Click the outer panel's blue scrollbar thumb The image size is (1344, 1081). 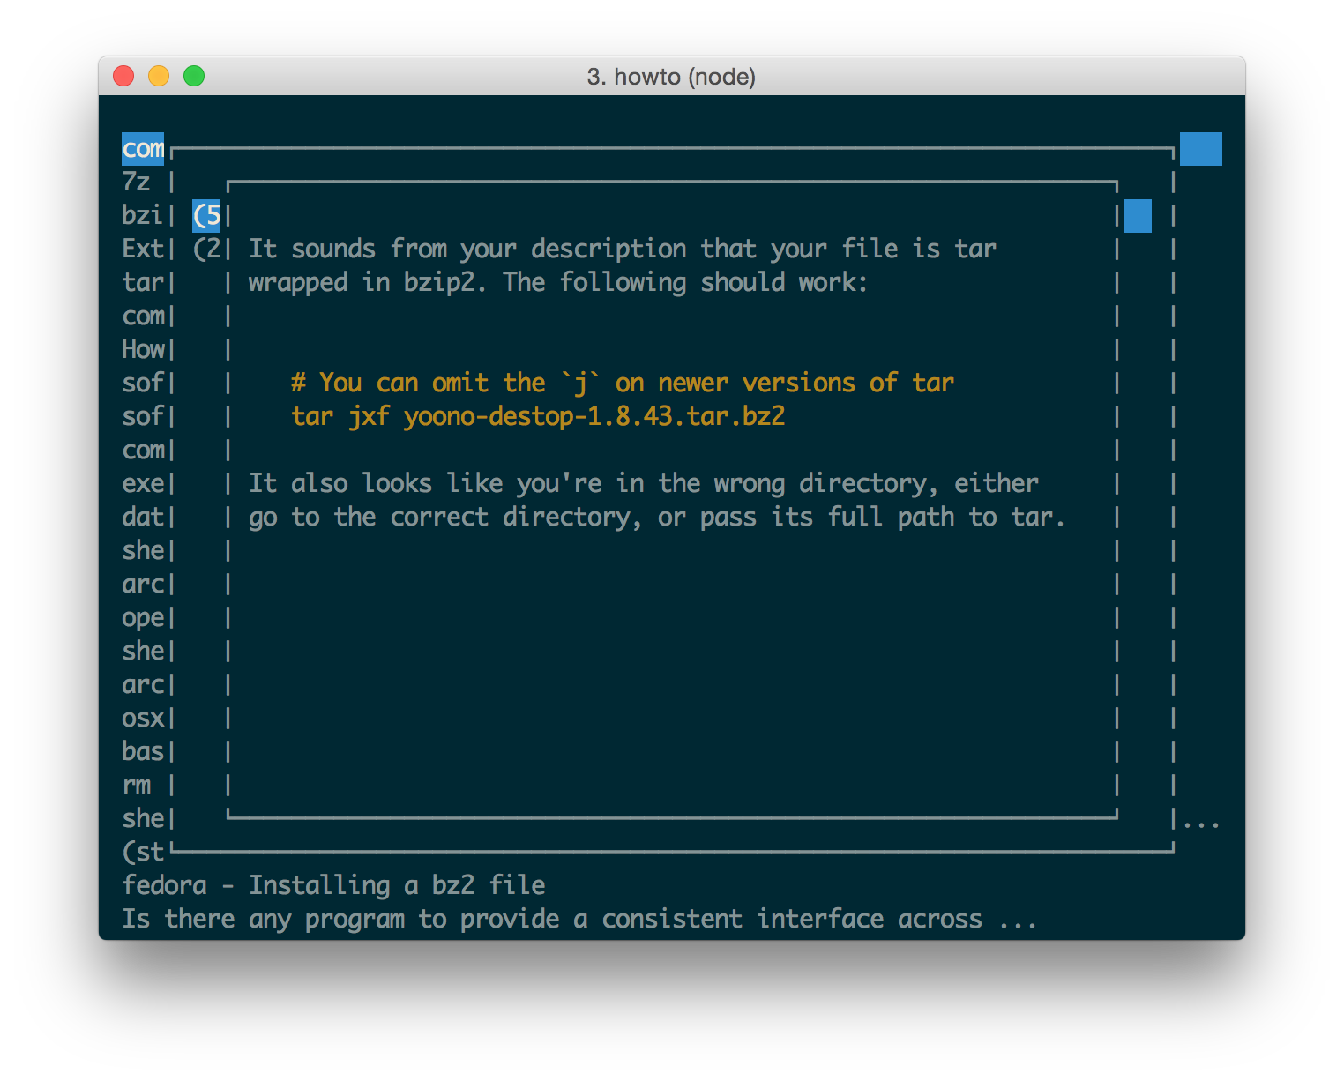point(1200,149)
